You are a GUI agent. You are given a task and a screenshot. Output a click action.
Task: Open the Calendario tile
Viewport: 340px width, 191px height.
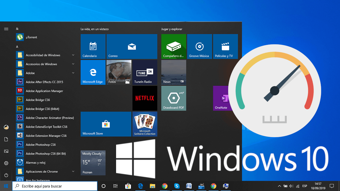(93, 46)
